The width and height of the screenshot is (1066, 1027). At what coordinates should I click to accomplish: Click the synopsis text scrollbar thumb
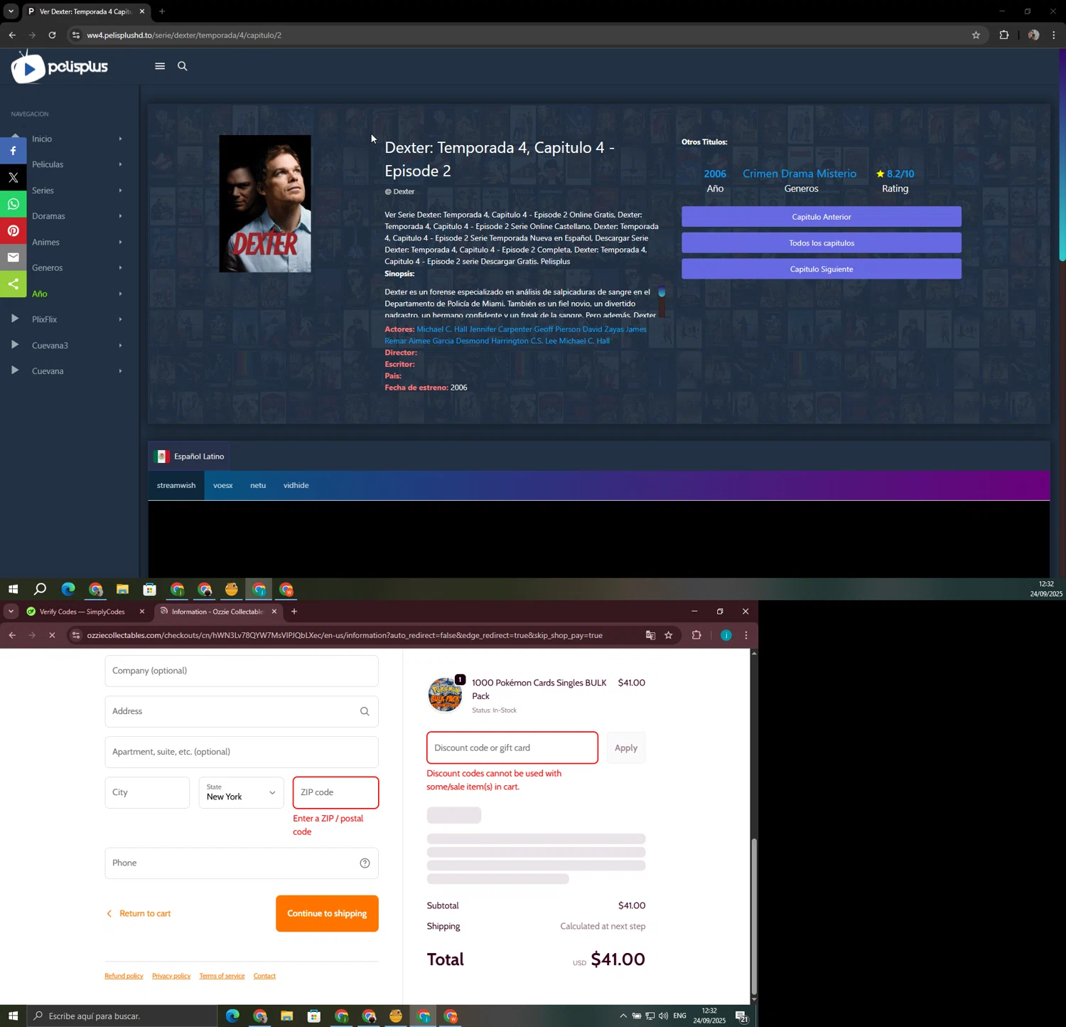click(662, 292)
